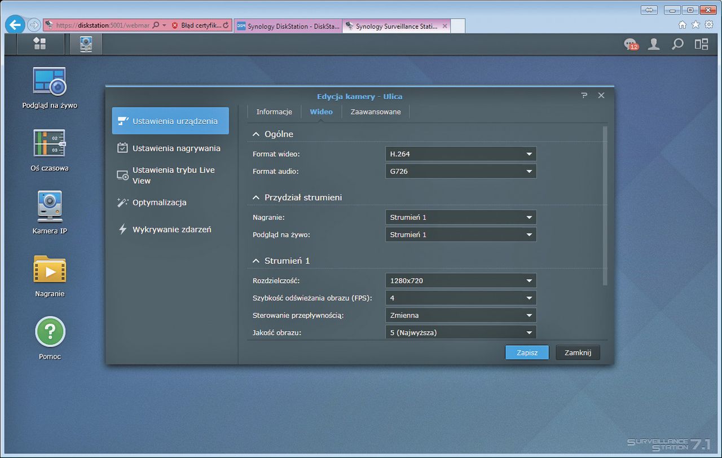Open the browser home icon
Viewport: 722px width, 458px height.
(x=683, y=25)
